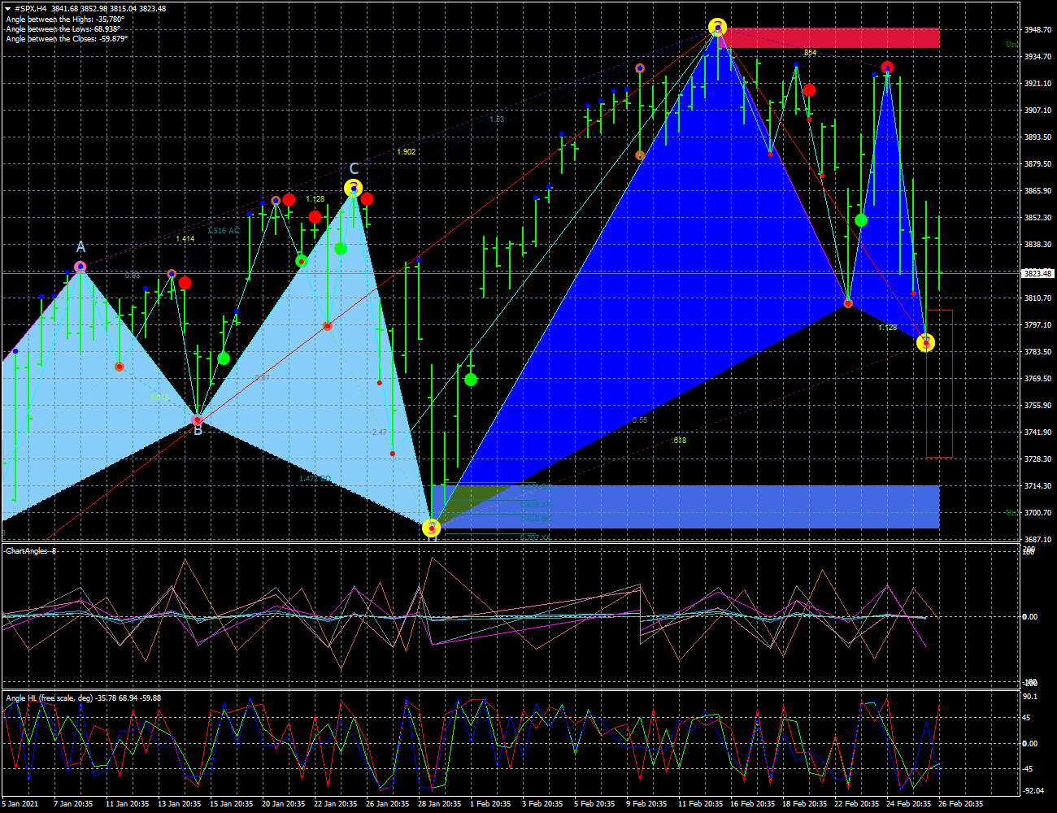The width and height of the screenshot is (1057, 813).
Task: Click the Angle between the Highs readout
Action: tap(65, 19)
